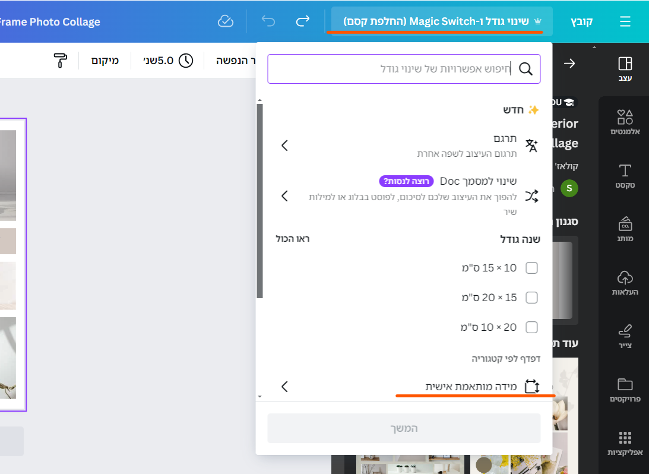Open the Magic Switch resize button
The width and height of the screenshot is (649, 474).
click(442, 21)
